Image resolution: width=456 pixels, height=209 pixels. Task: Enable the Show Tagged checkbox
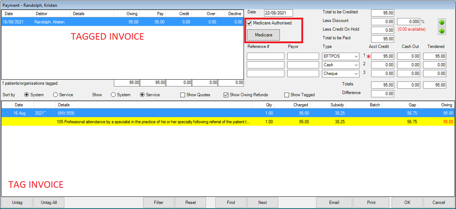[287, 95]
